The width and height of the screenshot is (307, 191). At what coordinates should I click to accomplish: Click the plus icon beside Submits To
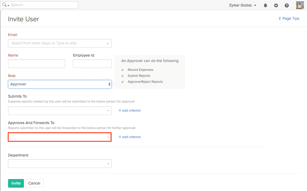point(120,111)
